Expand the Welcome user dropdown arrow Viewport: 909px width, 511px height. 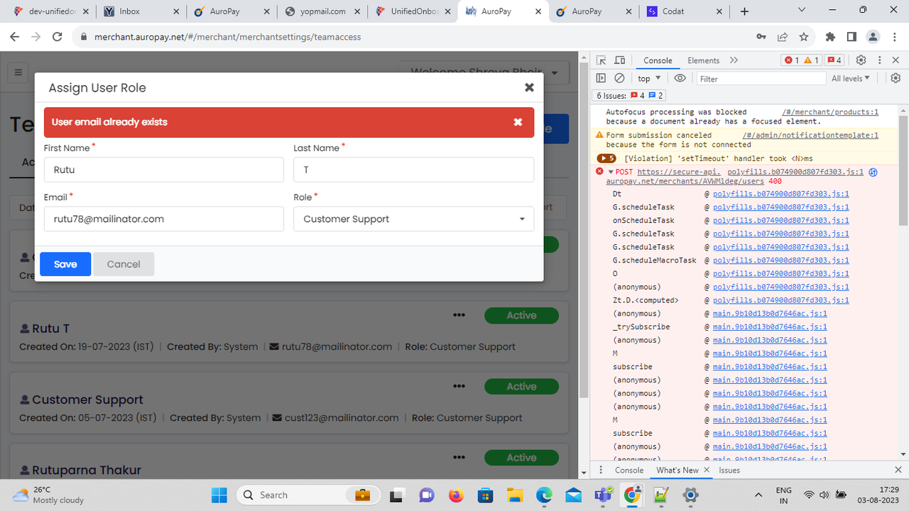555,72
